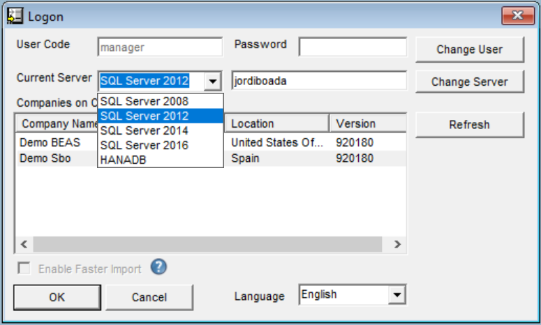Select SQL Server 2012 in the dropdown list
This screenshot has width=541, height=325.
pyautogui.click(x=161, y=116)
